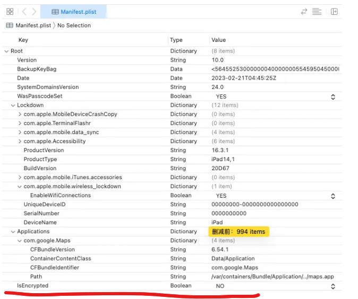Select SystemDomainsVersion key
The image size is (358, 299).
(48, 87)
